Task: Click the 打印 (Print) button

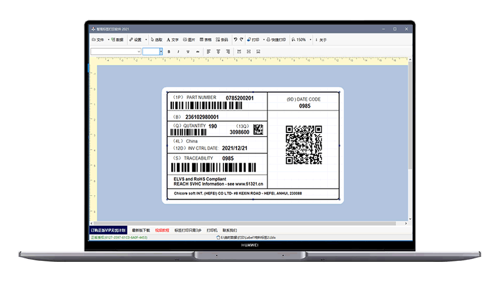Action: (x=253, y=40)
